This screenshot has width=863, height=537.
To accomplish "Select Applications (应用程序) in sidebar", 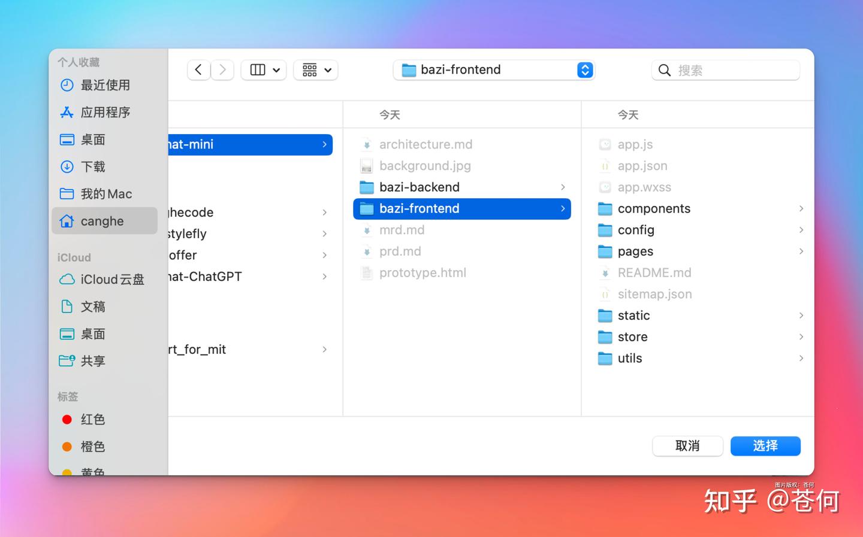I will tap(105, 113).
